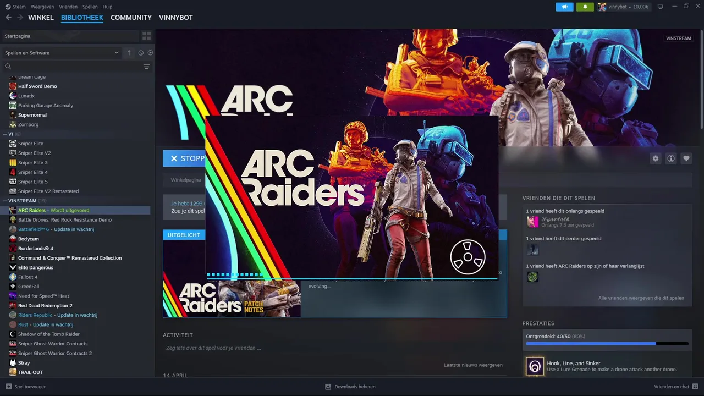Select Shadow of the Tomb Raider

(49, 334)
